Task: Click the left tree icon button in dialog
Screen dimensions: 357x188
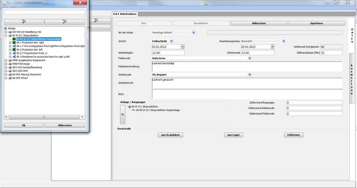Action: 24,22
